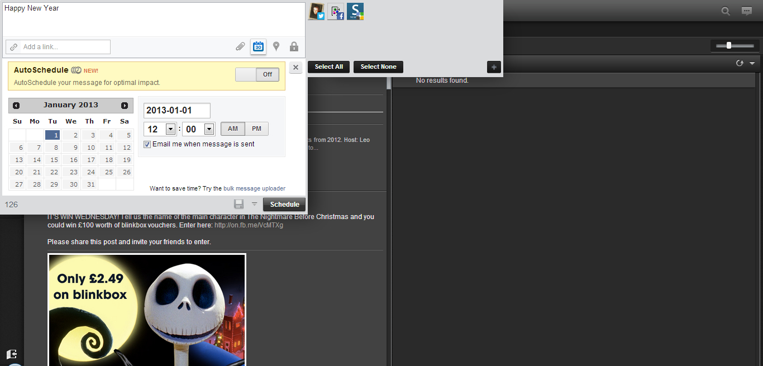Click the location pin icon
Image resolution: width=763 pixels, height=366 pixels.
[276, 47]
